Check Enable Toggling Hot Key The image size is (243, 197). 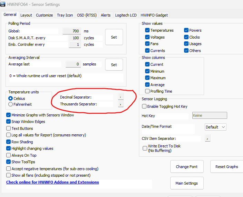(144, 106)
